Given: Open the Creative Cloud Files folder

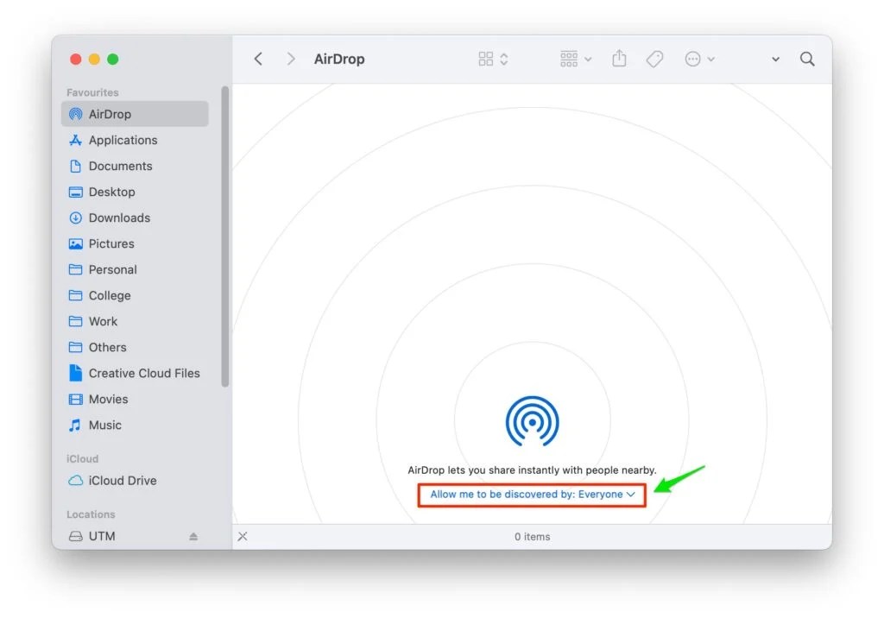Looking at the screenshot, I should pos(144,373).
